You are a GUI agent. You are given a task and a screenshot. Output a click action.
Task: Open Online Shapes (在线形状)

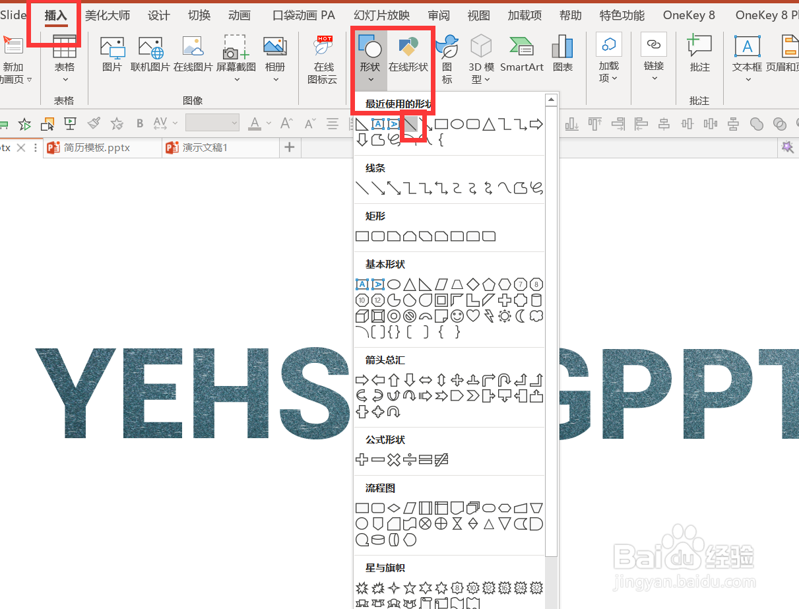point(408,55)
